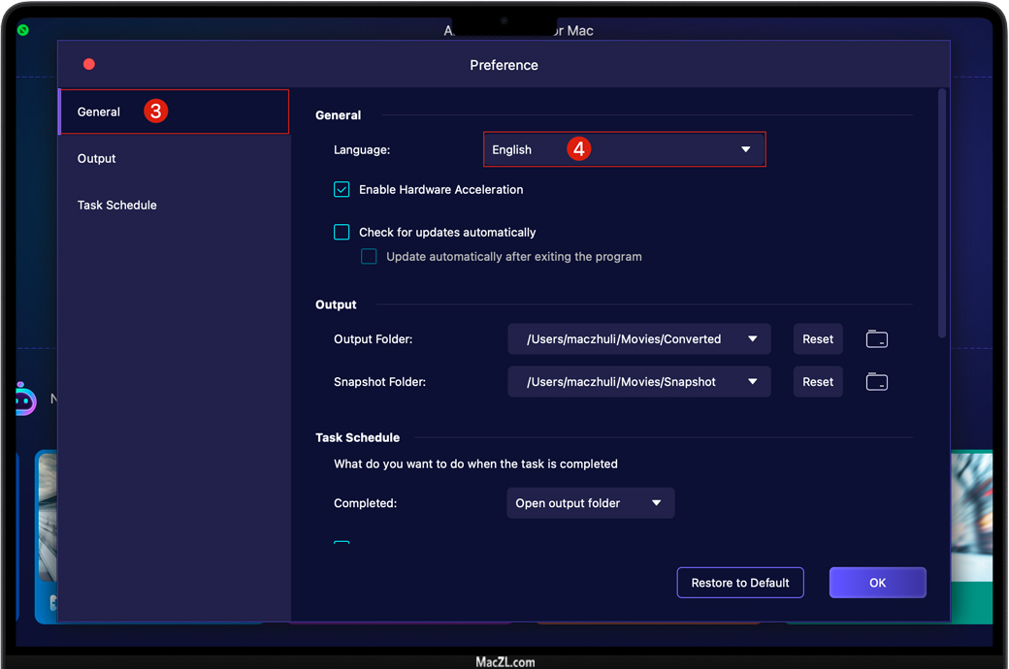
Task: Close the Preference dialog with red button
Action: pos(89,65)
